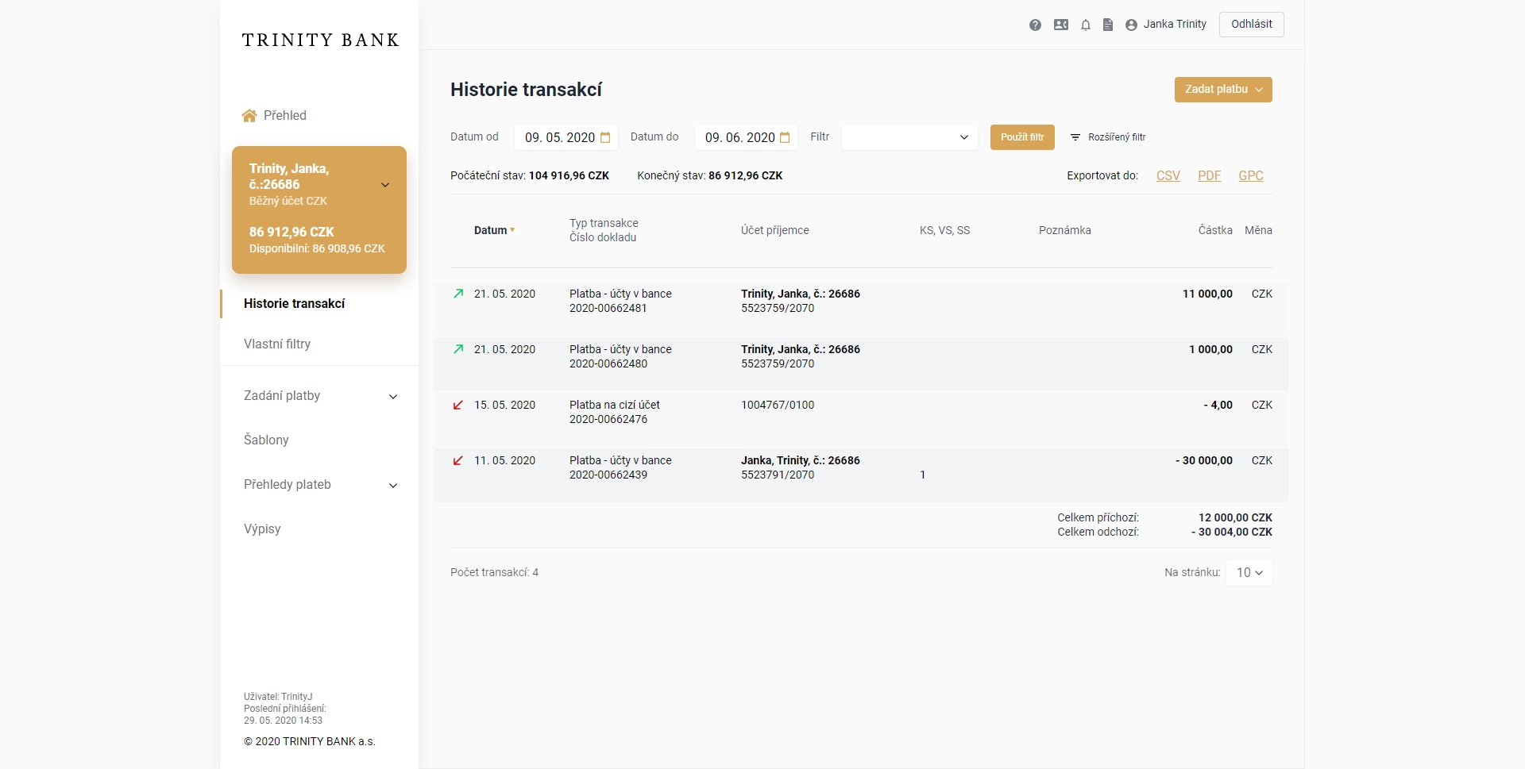This screenshot has width=1525, height=769.
Task: Click the Rozšířený filtr filter icon
Action: (x=1075, y=137)
